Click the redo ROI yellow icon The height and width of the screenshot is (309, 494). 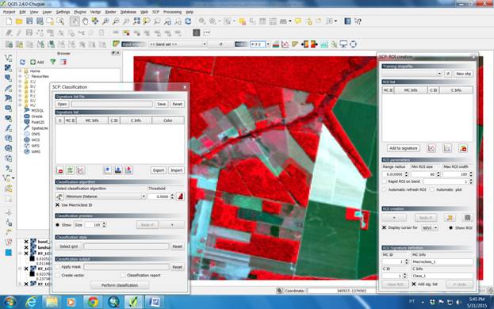450,218
